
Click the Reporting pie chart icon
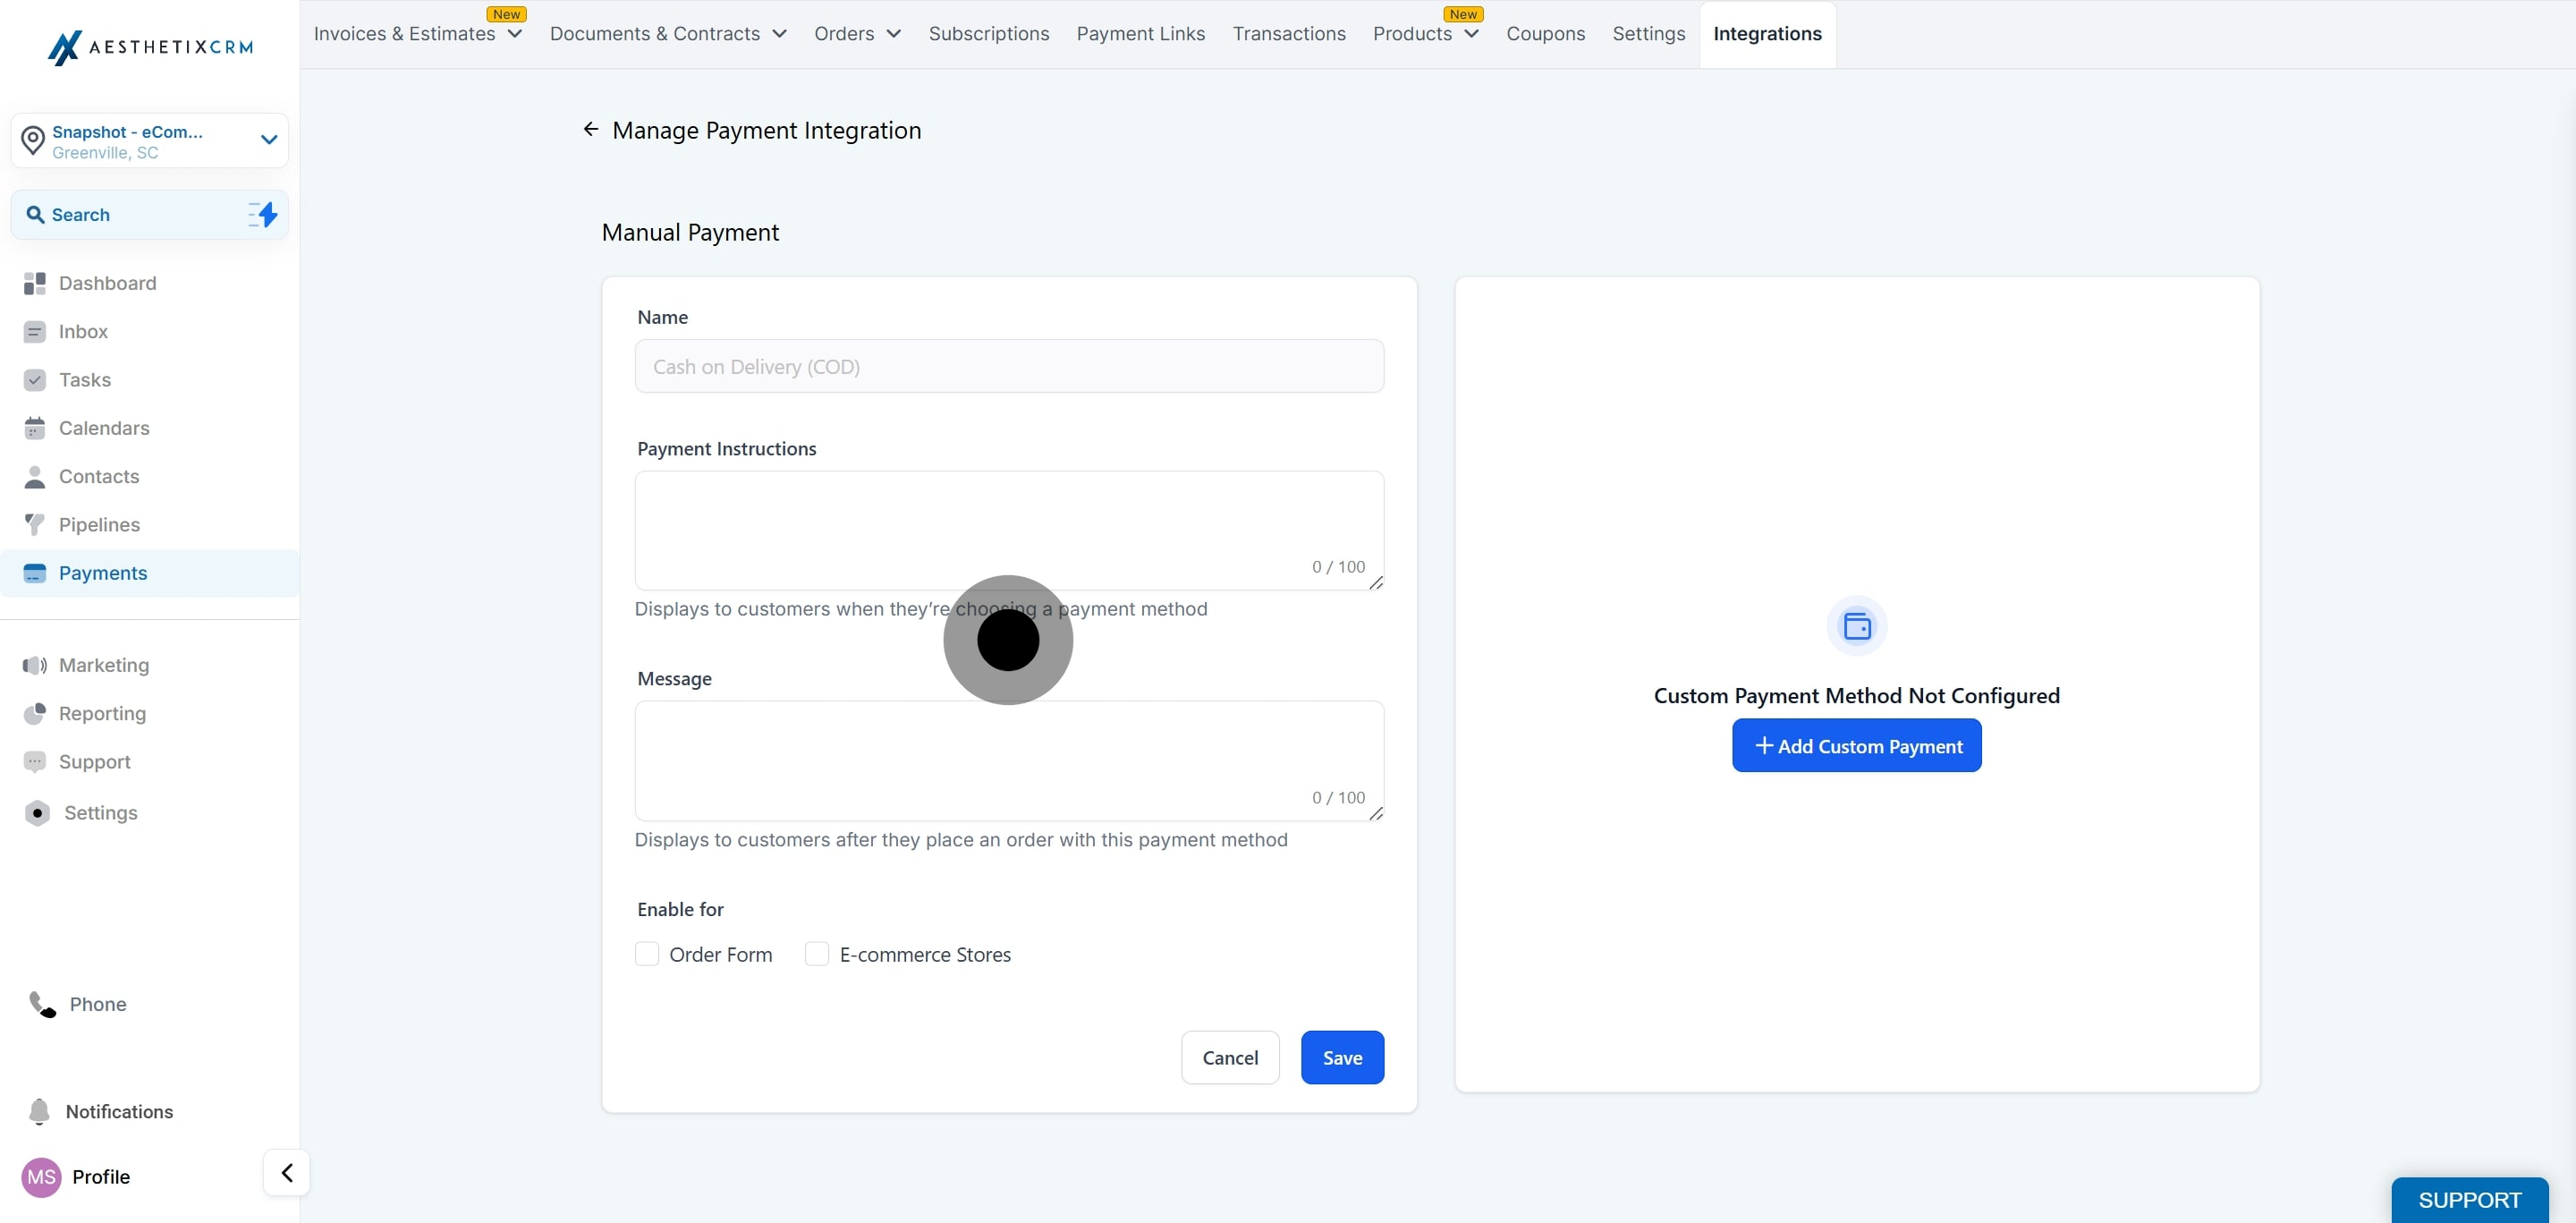tap(34, 713)
